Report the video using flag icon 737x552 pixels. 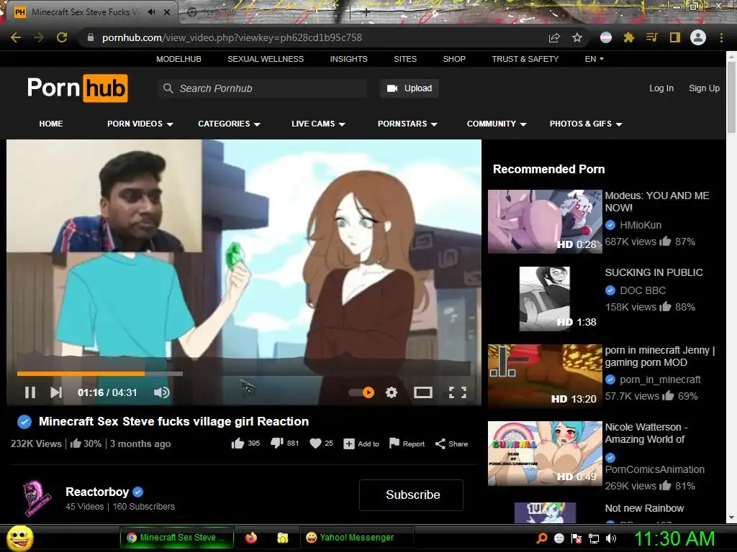pos(394,443)
